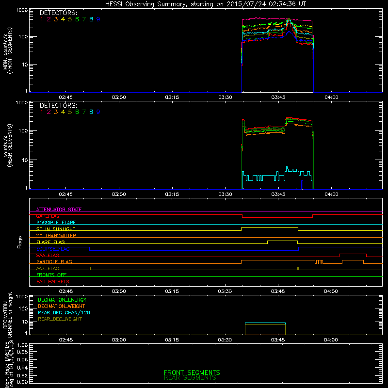Select detector 8 in front segments legend
Viewport: 388px width, 388px height.
[x=91, y=19]
